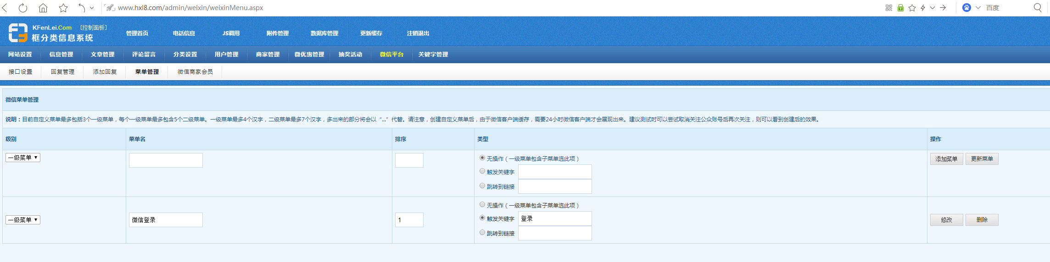Click the undo/restore arrow icon in browser toolbar
The height and width of the screenshot is (262, 1050).
click(x=81, y=8)
